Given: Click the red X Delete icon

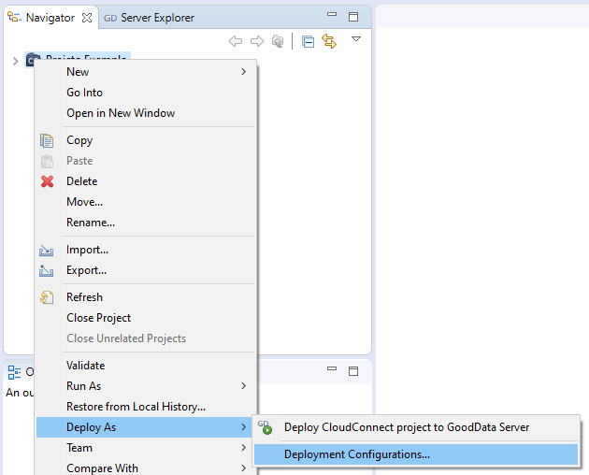Looking at the screenshot, I should tap(47, 181).
